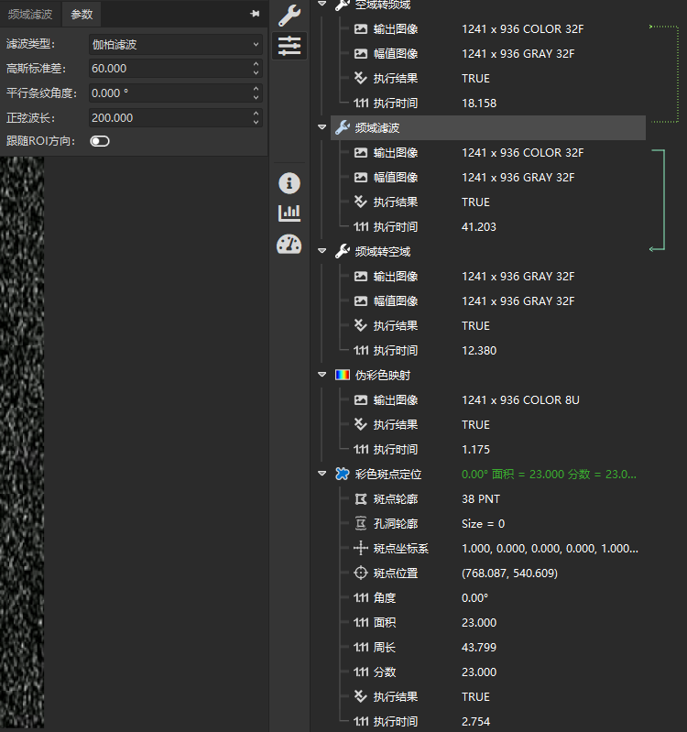Collapse the 频域滤波 tree node
Screen dimensions: 687x732
(322, 127)
